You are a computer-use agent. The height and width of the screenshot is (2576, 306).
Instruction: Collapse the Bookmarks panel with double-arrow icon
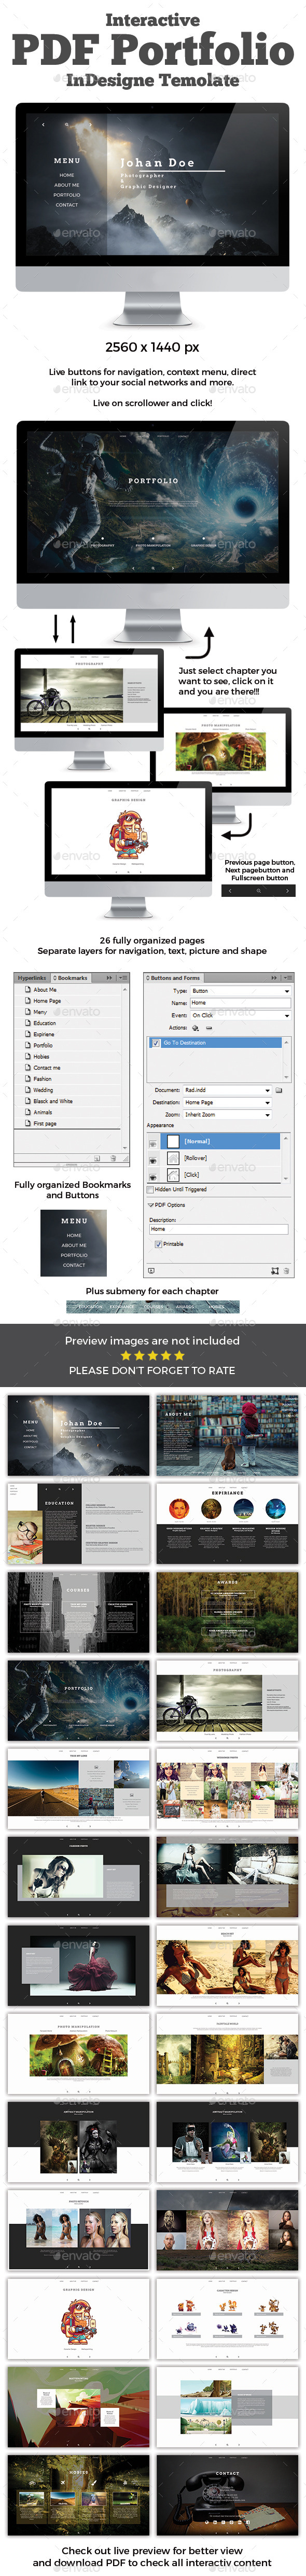point(110,977)
